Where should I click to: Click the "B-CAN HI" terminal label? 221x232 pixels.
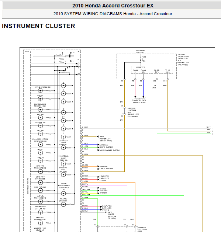pyautogui.click(x=135, y=71)
